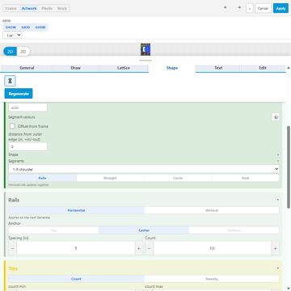Decrease Spacing with the minus button

pos(12,248)
